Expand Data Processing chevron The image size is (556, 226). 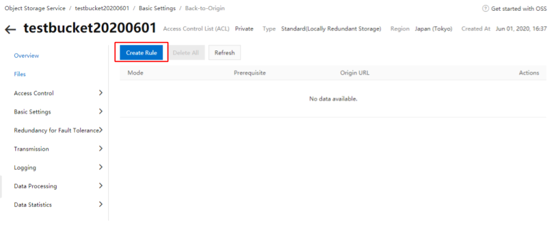tap(100, 186)
